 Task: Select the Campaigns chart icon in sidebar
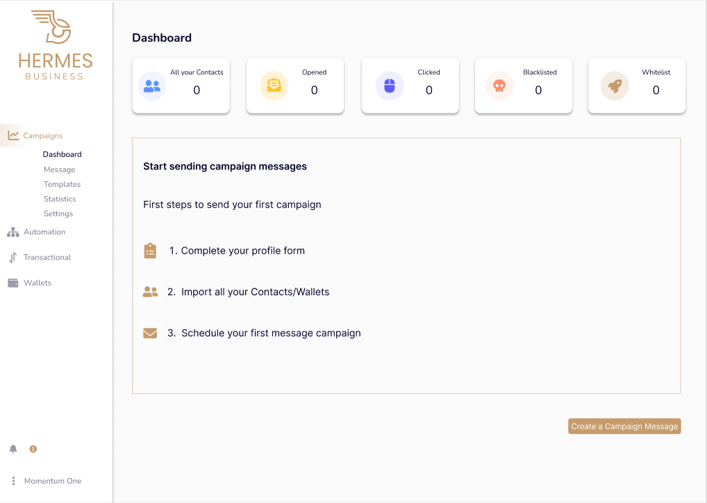tap(13, 135)
